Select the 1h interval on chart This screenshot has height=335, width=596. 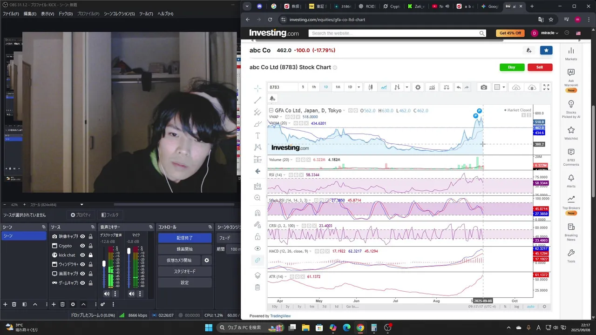coord(314,87)
